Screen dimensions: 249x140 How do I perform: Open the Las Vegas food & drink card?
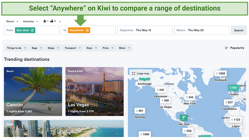coord(95,91)
